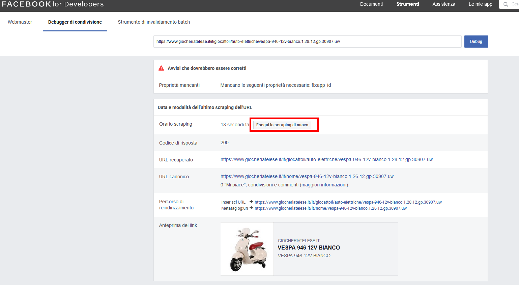Click the Codice di risposta label

click(178, 143)
